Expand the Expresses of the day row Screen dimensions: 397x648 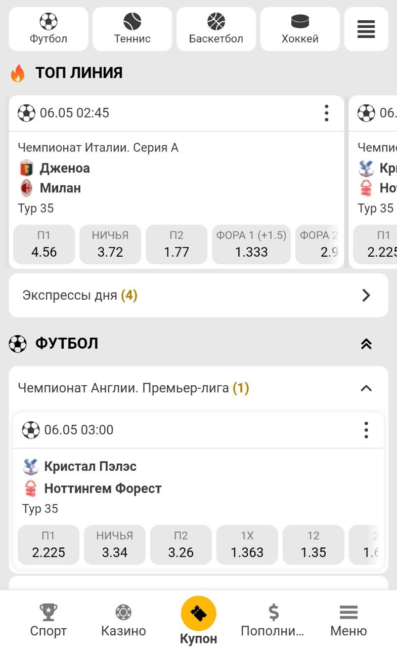[x=198, y=296]
